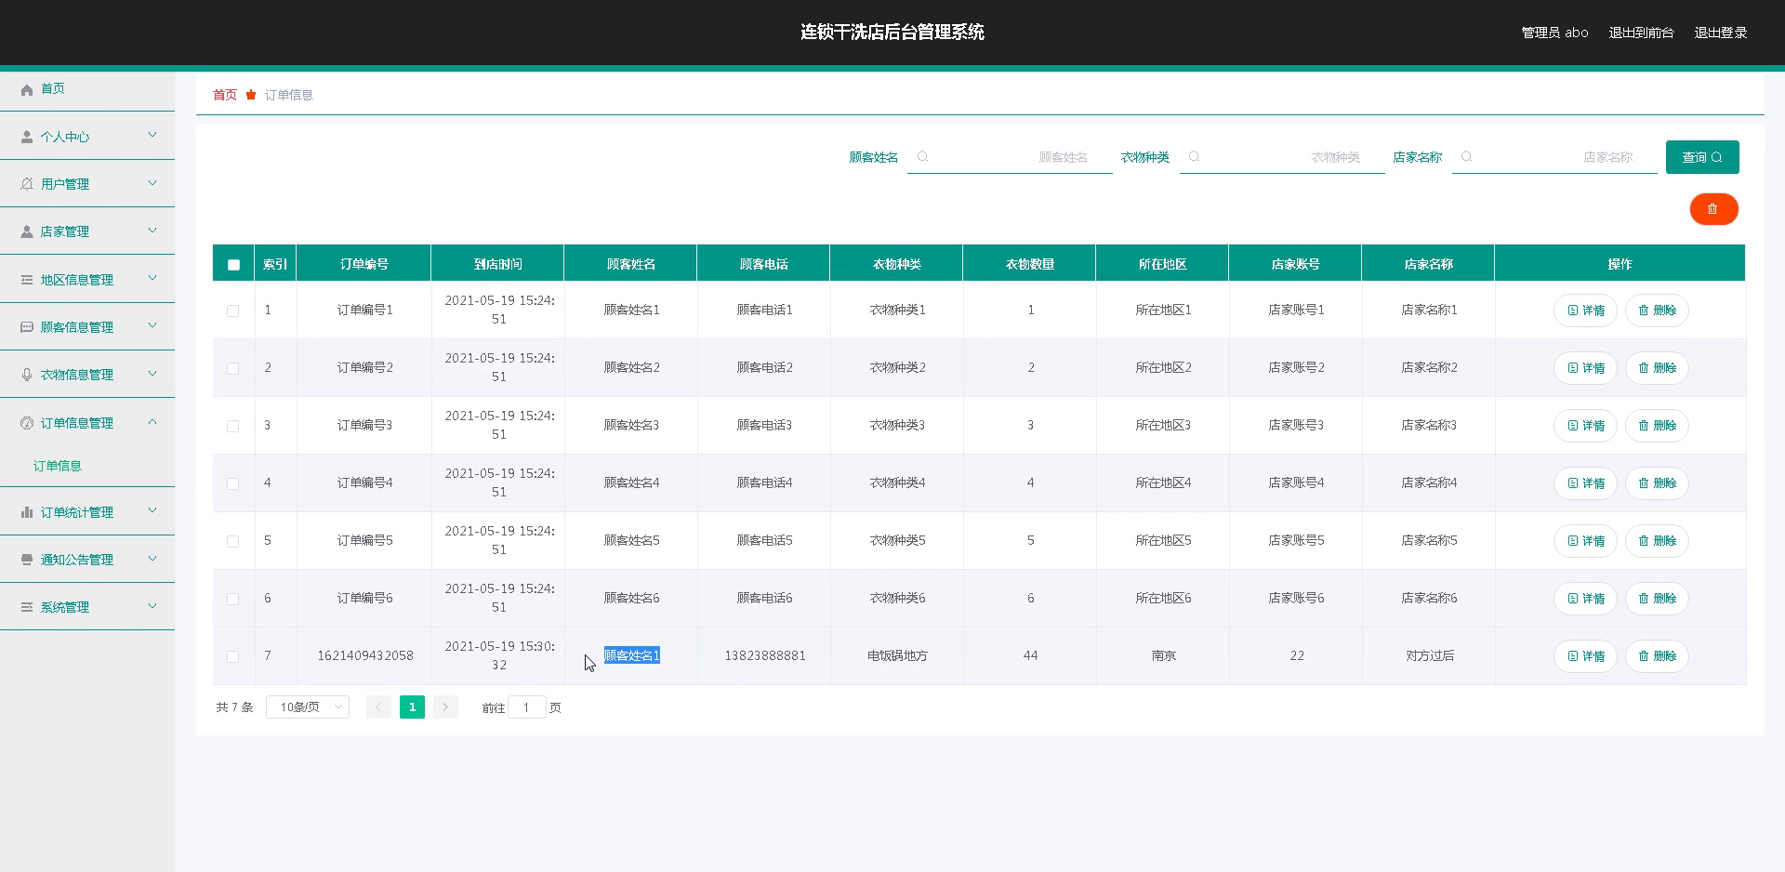Click the 店家名称 search input field
Viewport: 1785px width, 872px height.
1554,157
